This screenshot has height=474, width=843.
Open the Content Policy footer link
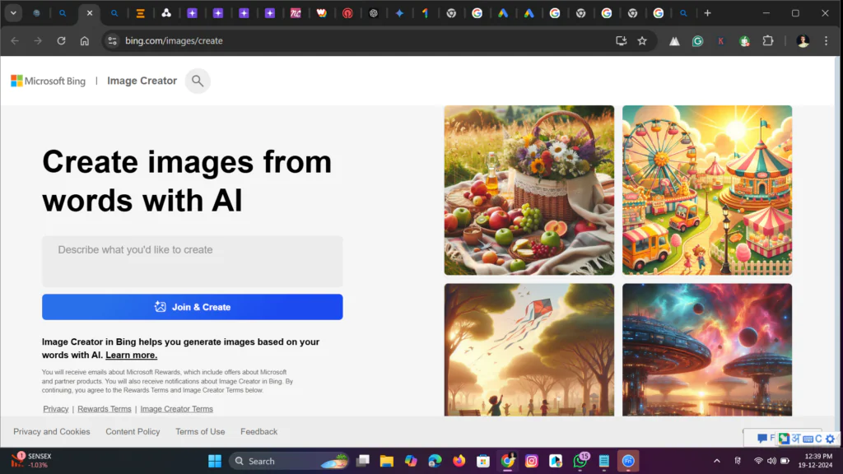pyautogui.click(x=133, y=431)
